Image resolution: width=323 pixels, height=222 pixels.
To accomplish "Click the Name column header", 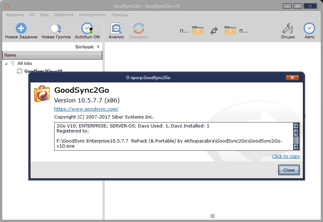I will [52, 55].
